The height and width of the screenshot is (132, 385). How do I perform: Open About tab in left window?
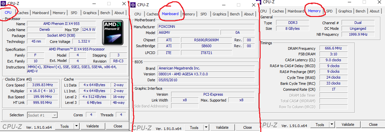(119, 13)
